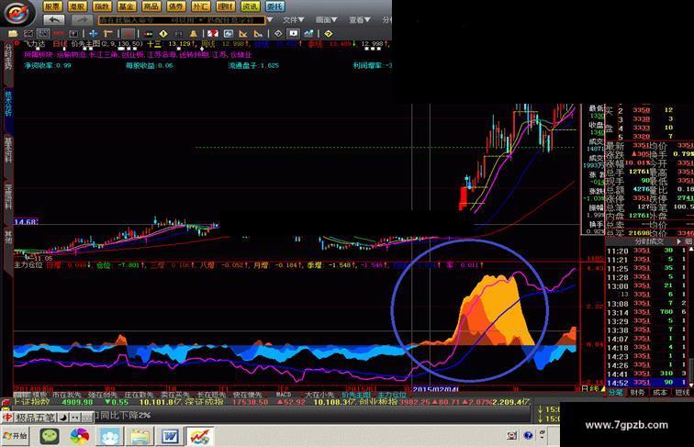694x447 pixels.
Task: Click the second orange drawing triangle icon
Action: click(x=259, y=34)
